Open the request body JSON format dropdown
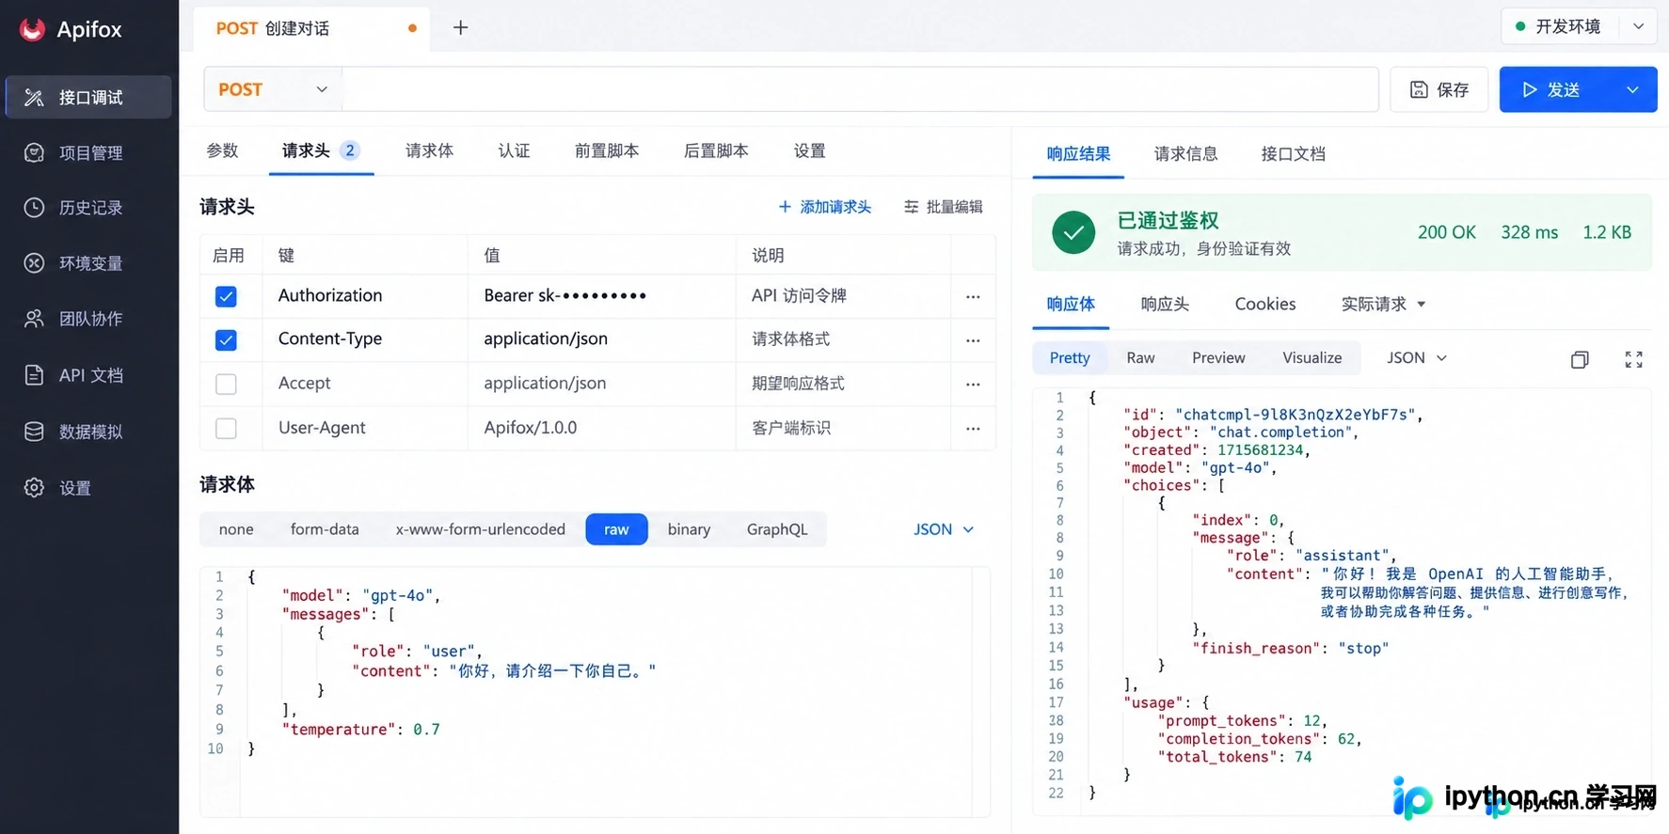This screenshot has height=834, width=1669. (944, 529)
